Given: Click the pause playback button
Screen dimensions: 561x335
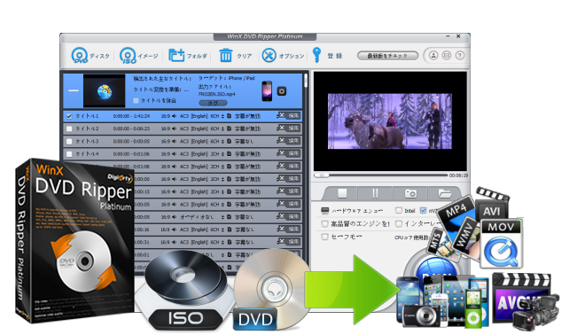Looking at the screenshot, I should (x=375, y=193).
